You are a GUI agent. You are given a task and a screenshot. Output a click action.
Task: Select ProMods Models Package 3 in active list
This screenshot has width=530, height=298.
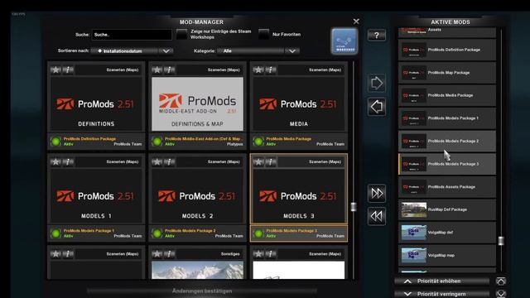coord(447,164)
